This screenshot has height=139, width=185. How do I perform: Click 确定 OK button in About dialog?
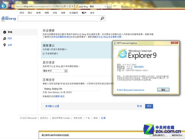click(x=163, y=90)
